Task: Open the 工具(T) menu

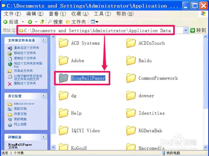Action: (x=102, y=14)
